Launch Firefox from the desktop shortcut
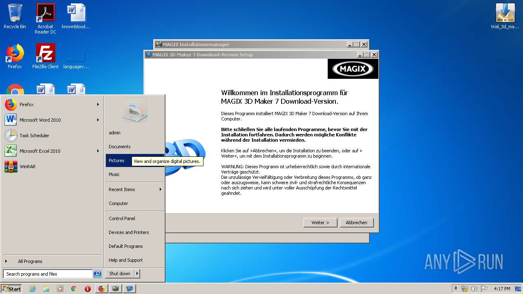 [15, 56]
